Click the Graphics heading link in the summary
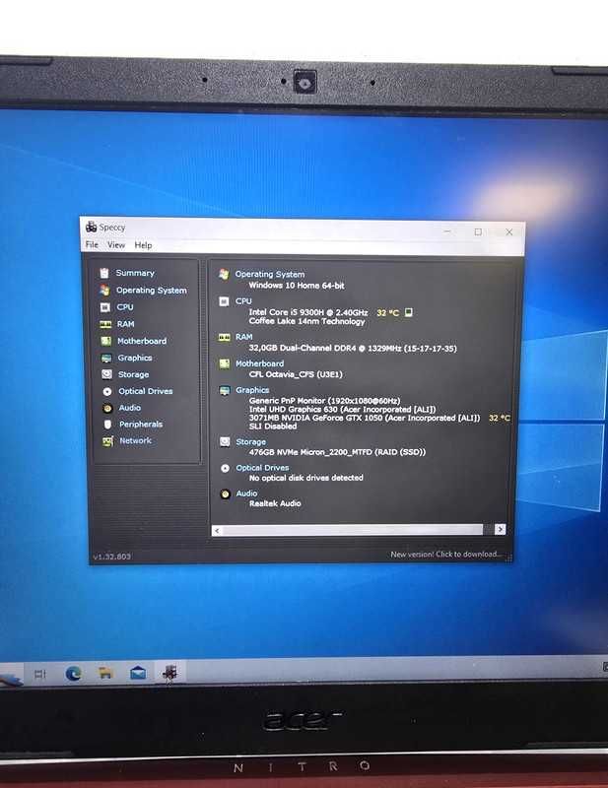Screen dimensions: 608x788 click(x=252, y=390)
